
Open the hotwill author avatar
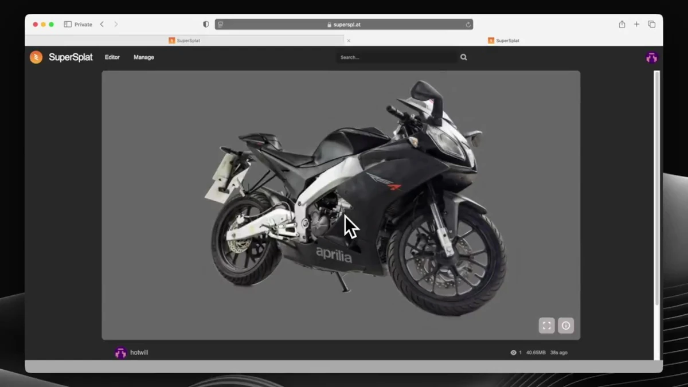pos(120,353)
